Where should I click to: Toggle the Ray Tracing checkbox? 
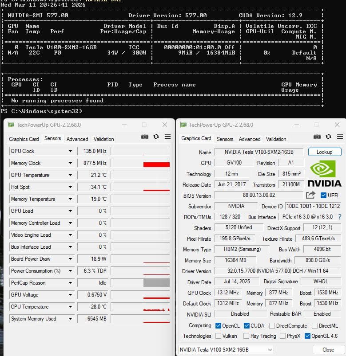click(246, 336)
